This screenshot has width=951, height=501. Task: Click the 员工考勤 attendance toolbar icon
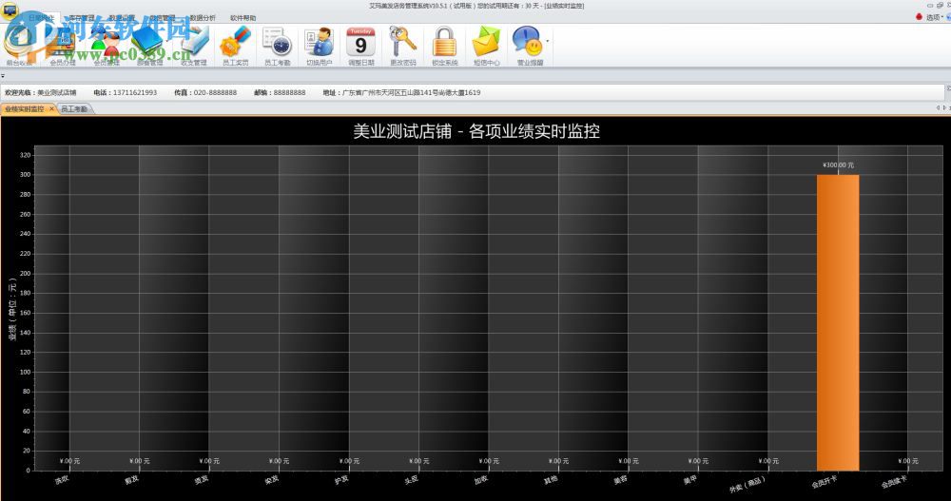point(277,46)
